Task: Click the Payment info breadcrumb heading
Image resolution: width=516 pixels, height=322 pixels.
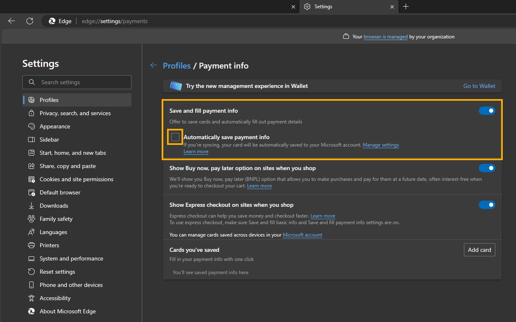Action: coord(224,66)
